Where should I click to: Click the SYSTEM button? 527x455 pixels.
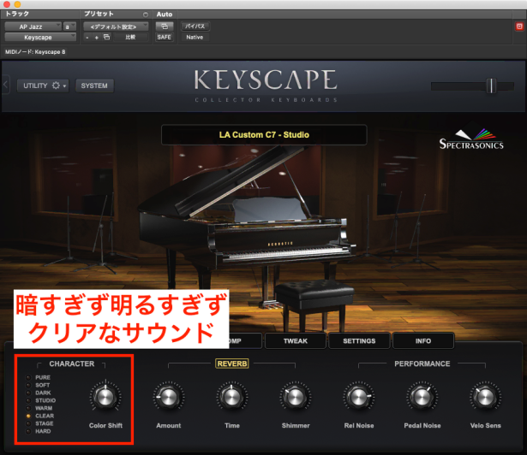pyautogui.click(x=94, y=86)
